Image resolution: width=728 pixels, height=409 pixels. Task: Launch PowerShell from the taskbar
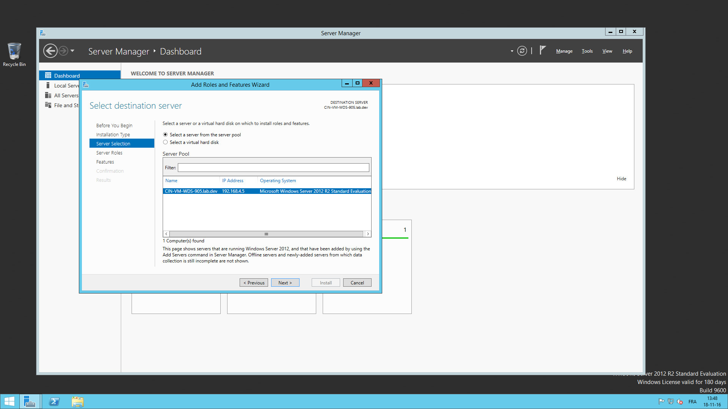(54, 401)
